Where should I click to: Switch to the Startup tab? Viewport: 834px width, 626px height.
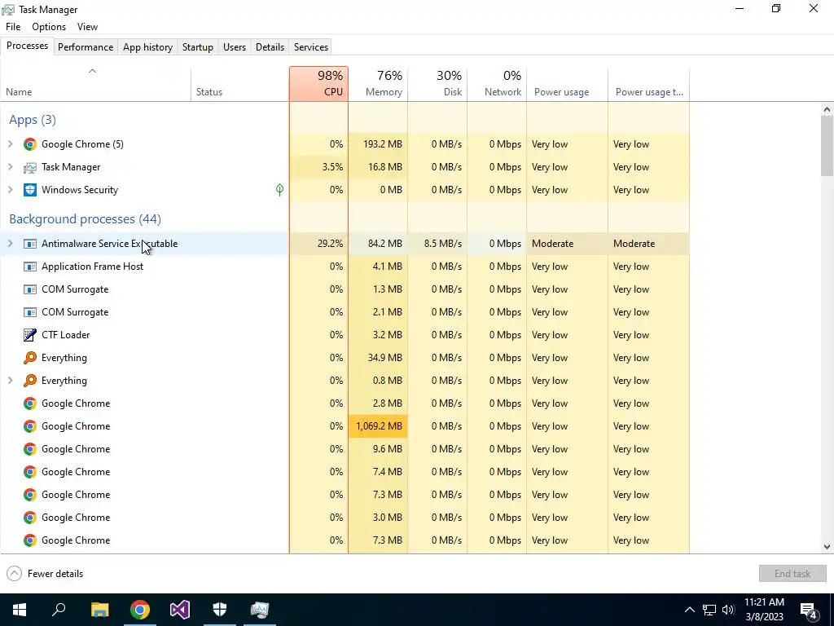tap(197, 46)
